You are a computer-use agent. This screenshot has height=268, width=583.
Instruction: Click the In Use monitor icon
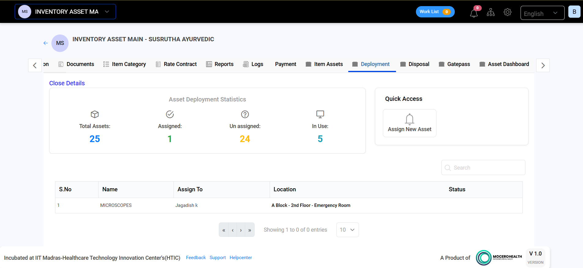320,114
